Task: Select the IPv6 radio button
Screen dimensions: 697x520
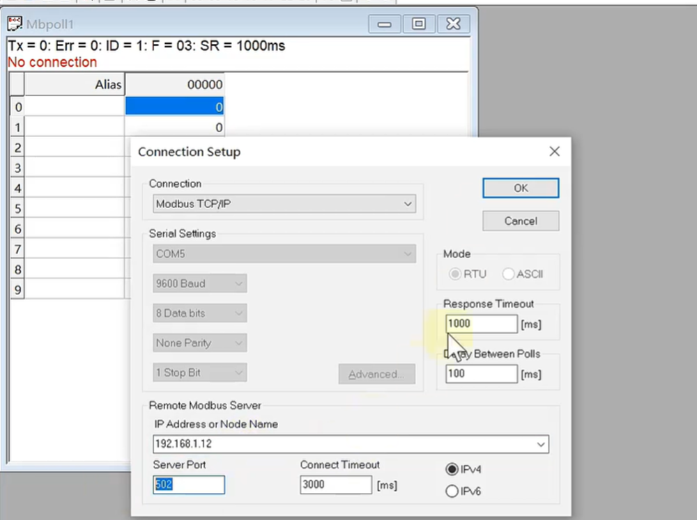Action: (x=452, y=491)
